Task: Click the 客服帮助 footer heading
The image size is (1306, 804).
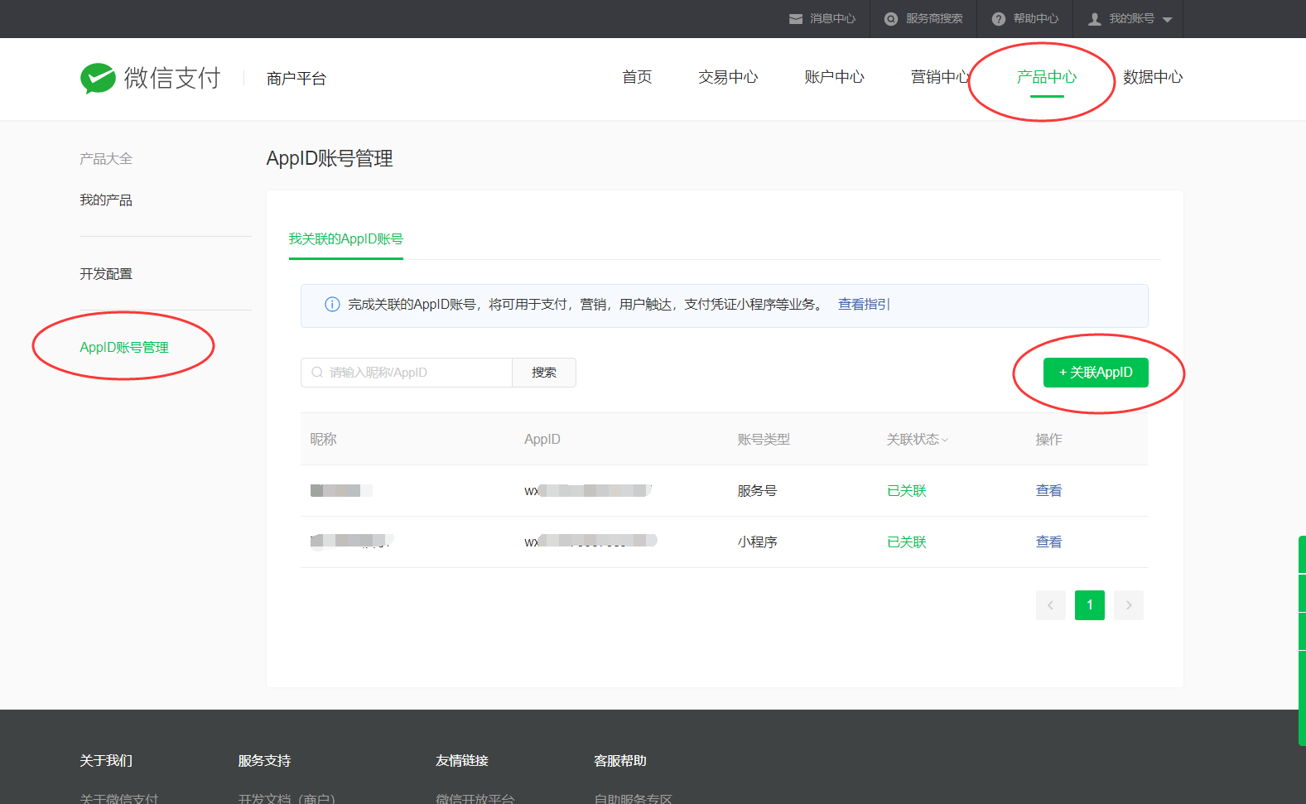Action: (620, 761)
